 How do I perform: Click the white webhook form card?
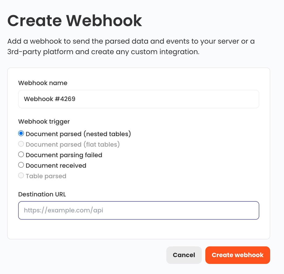(x=139, y=232)
